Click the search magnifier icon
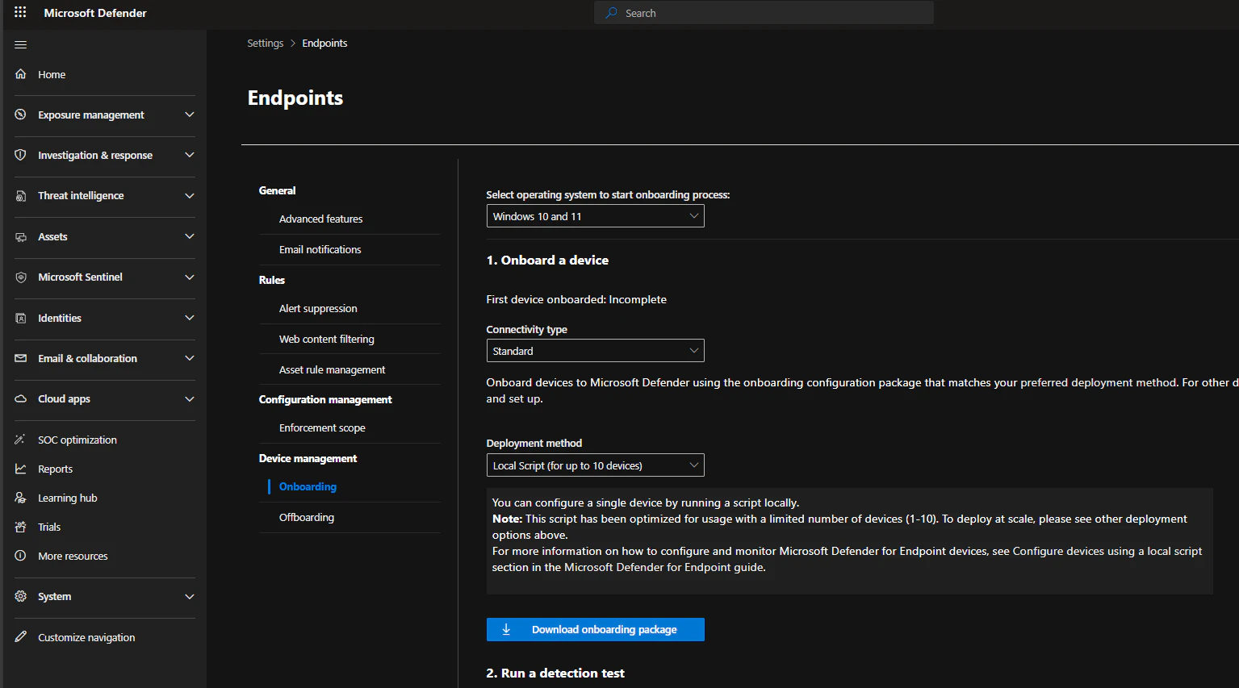Screen dimensions: 1239x688 tap(612, 13)
